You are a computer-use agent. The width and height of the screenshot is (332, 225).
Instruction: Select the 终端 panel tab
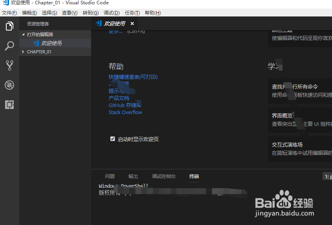pos(194,176)
